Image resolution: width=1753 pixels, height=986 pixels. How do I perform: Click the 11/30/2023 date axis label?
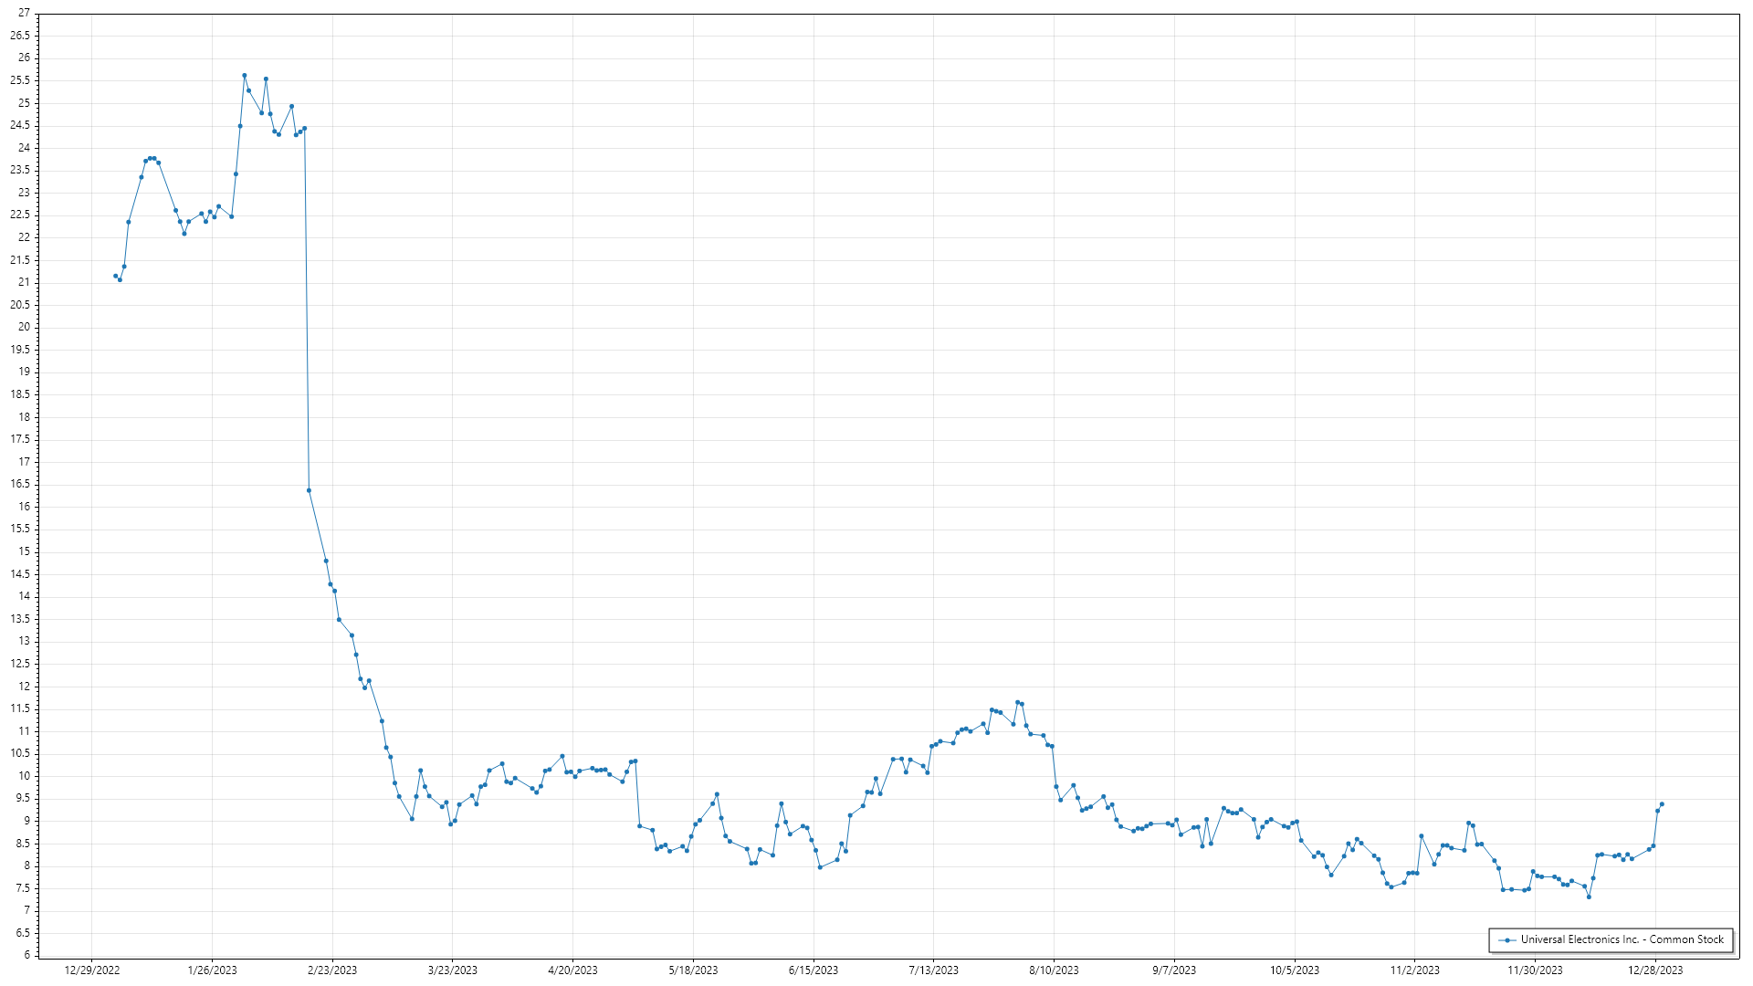point(1535,970)
